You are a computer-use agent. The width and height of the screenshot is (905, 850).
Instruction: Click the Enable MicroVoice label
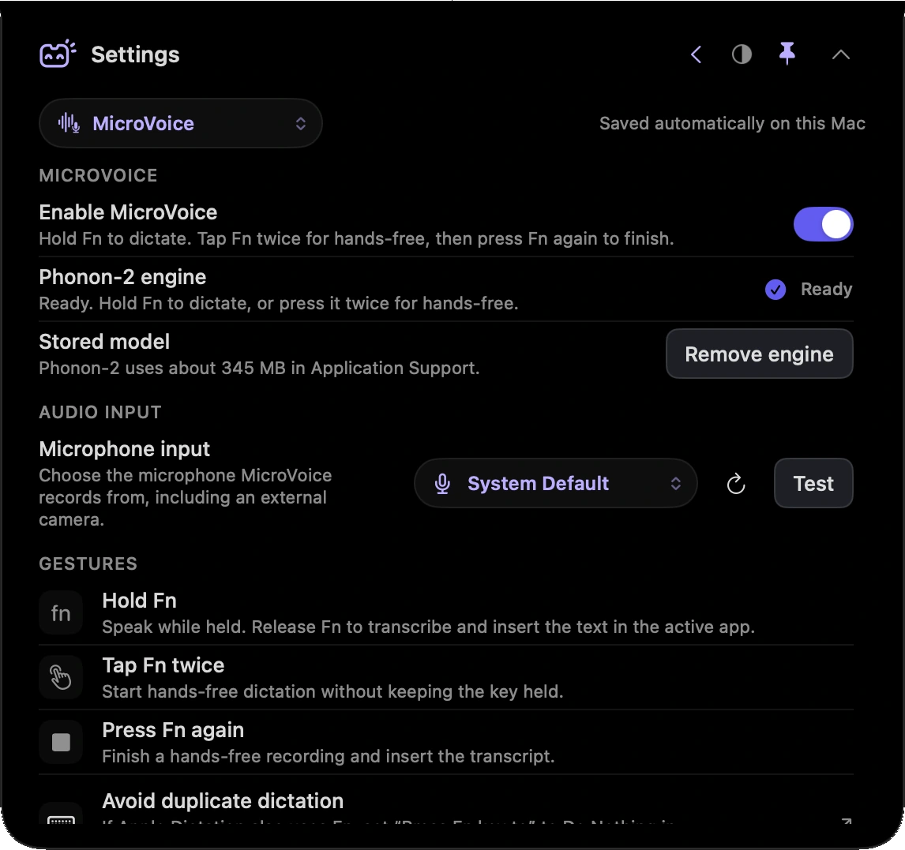coord(128,213)
